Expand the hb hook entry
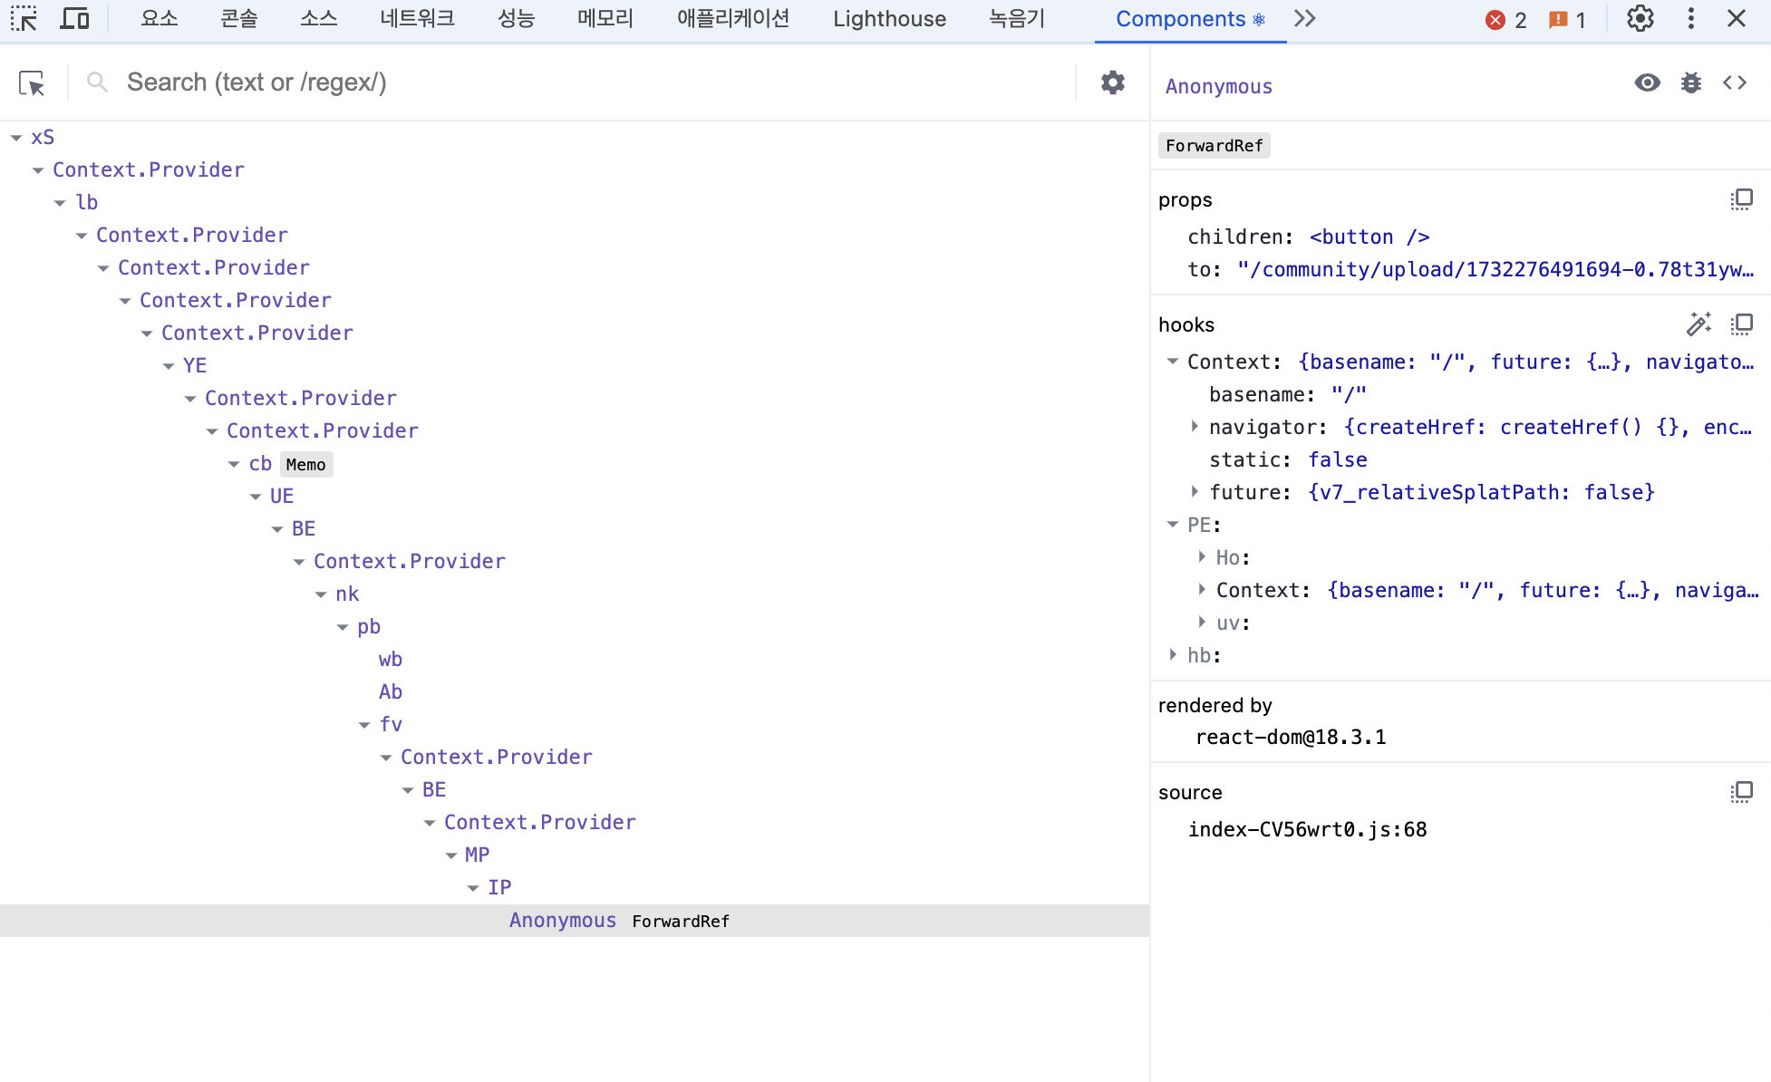 pos(1173,655)
